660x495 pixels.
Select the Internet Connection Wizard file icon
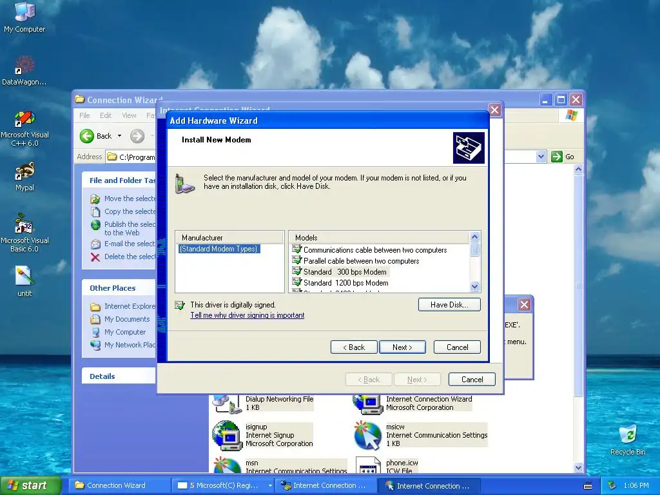click(367, 404)
